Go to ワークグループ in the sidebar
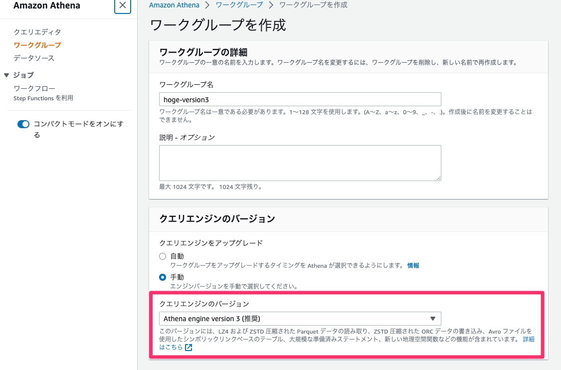 tap(37, 45)
